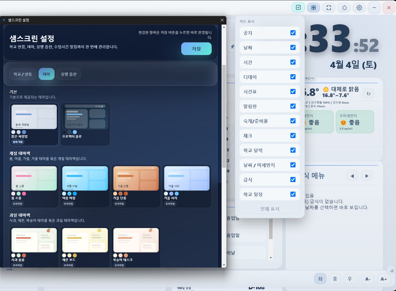Refresh the weather information
The image size is (396, 291).
coord(368,93)
